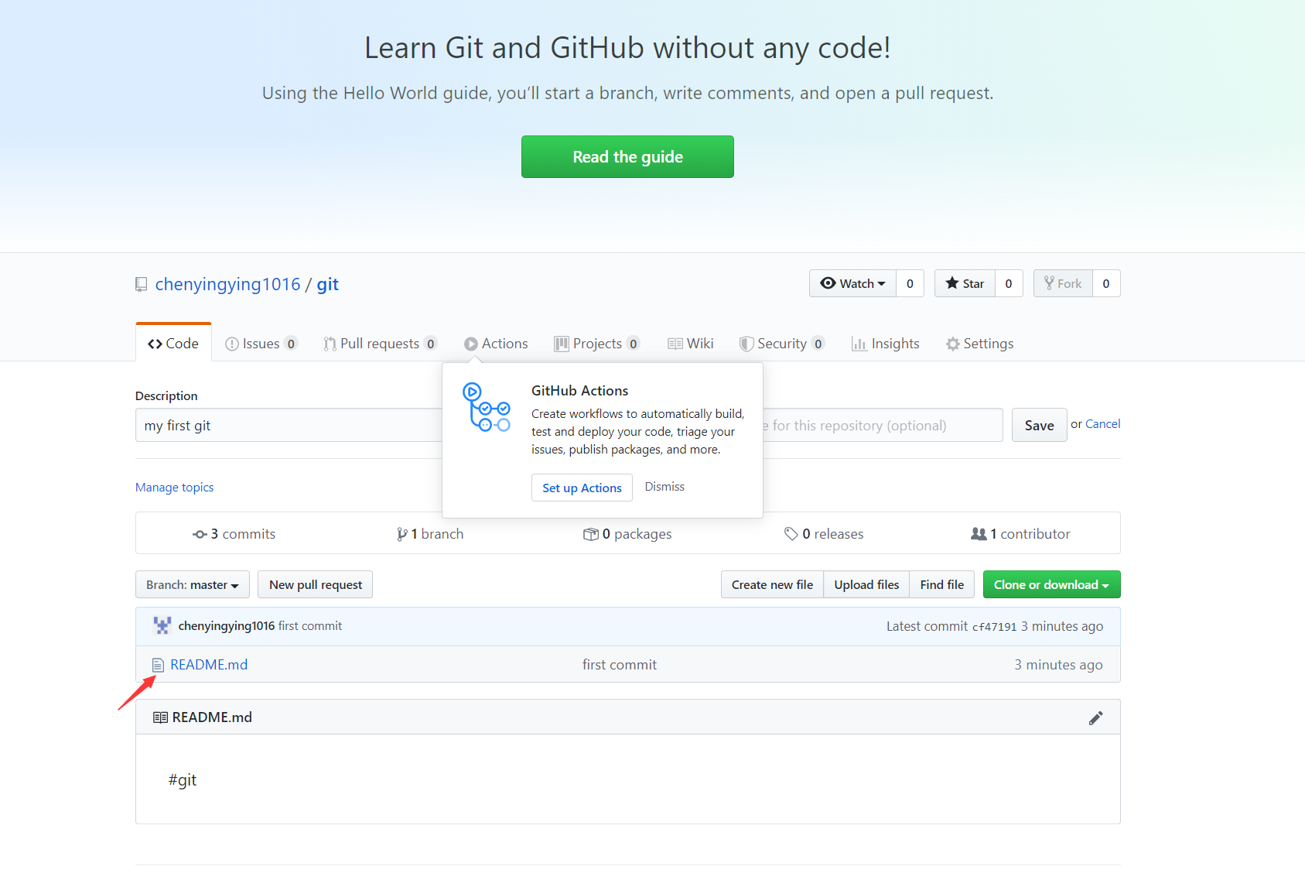The height and width of the screenshot is (873, 1305).
Task: Click the package box icon
Action: (x=591, y=534)
